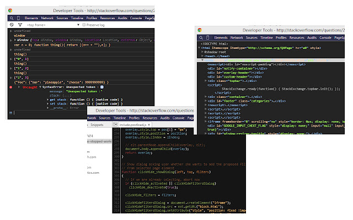Open Console tab in the middle Sources window
353x220 pixels.
[179, 118]
